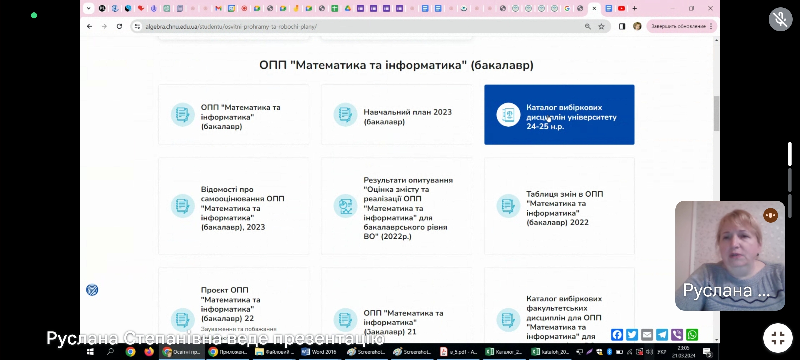Switch to the Google Drive tab
This screenshot has height=360, width=800.
coord(348,8)
